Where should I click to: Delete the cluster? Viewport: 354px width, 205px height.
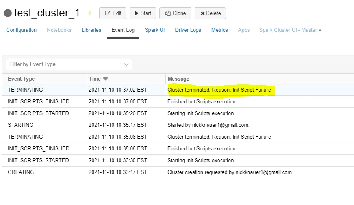pos(210,13)
